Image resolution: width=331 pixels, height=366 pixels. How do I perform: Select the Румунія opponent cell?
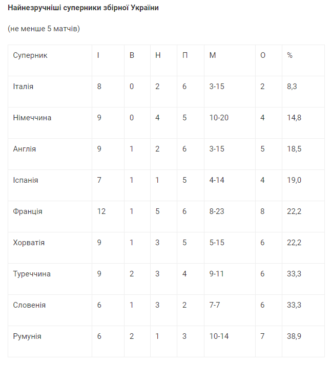(x=27, y=336)
